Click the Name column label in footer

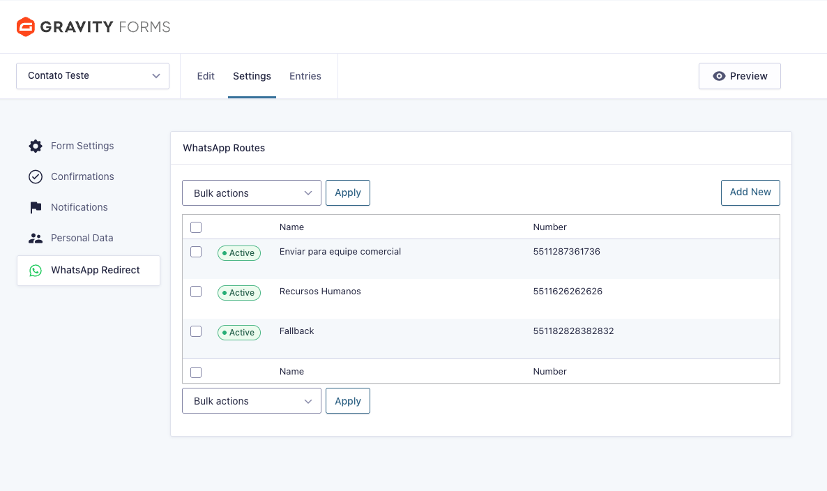point(291,372)
